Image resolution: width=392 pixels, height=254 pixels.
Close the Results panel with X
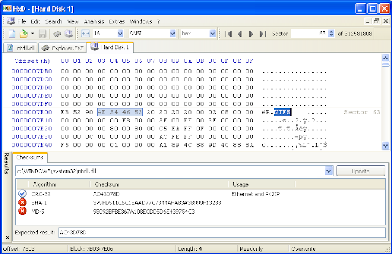coord(7,237)
